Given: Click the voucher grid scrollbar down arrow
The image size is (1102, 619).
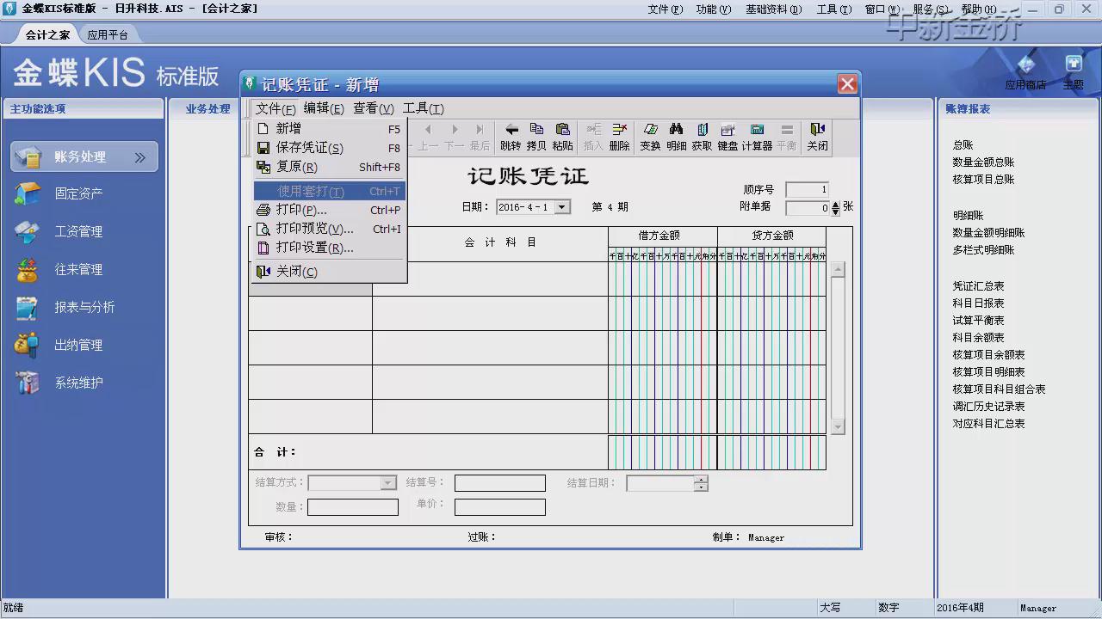Looking at the screenshot, I should coord(838,426).
